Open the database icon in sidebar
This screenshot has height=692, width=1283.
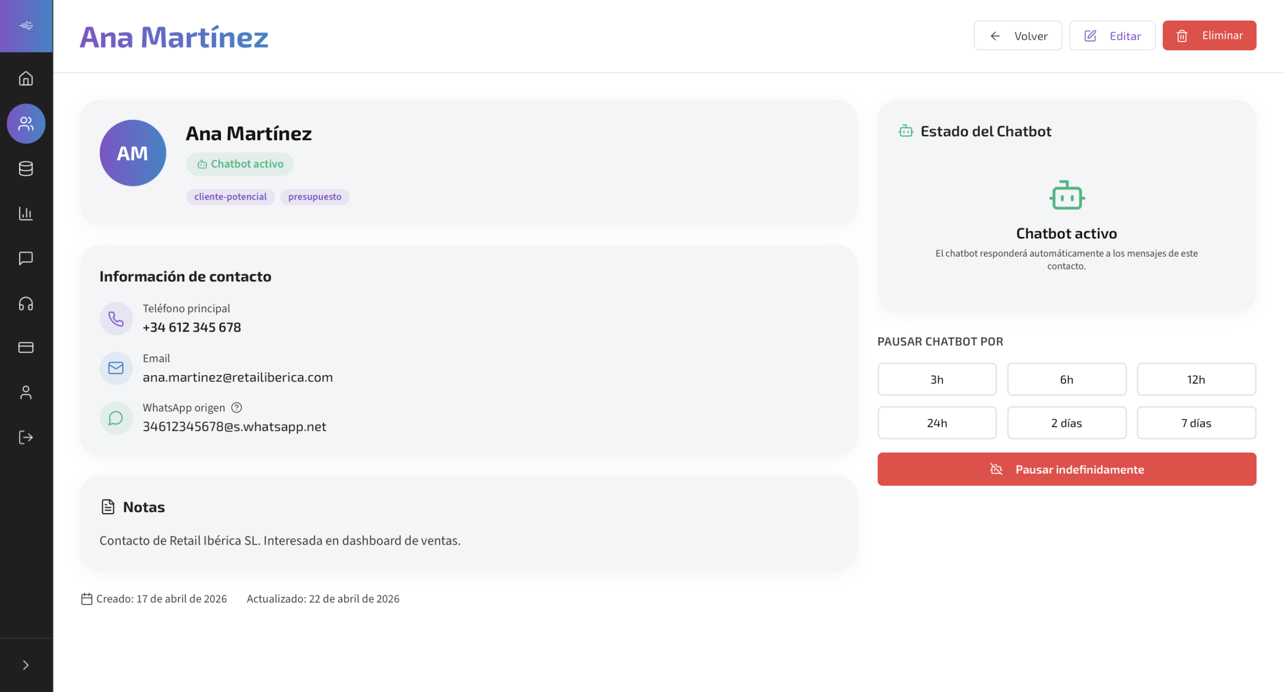26,169
